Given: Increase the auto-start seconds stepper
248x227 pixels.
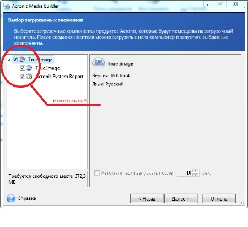Looking at the screenshot, I should (196, 171).
